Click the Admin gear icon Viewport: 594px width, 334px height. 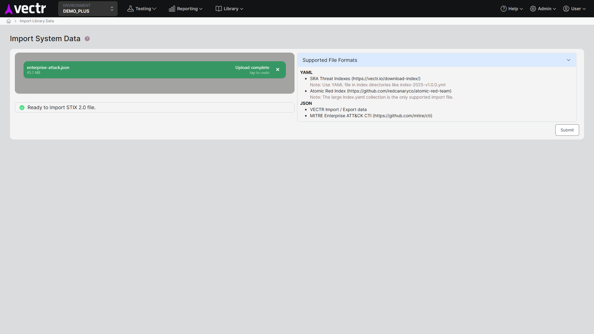pos(533,9)
